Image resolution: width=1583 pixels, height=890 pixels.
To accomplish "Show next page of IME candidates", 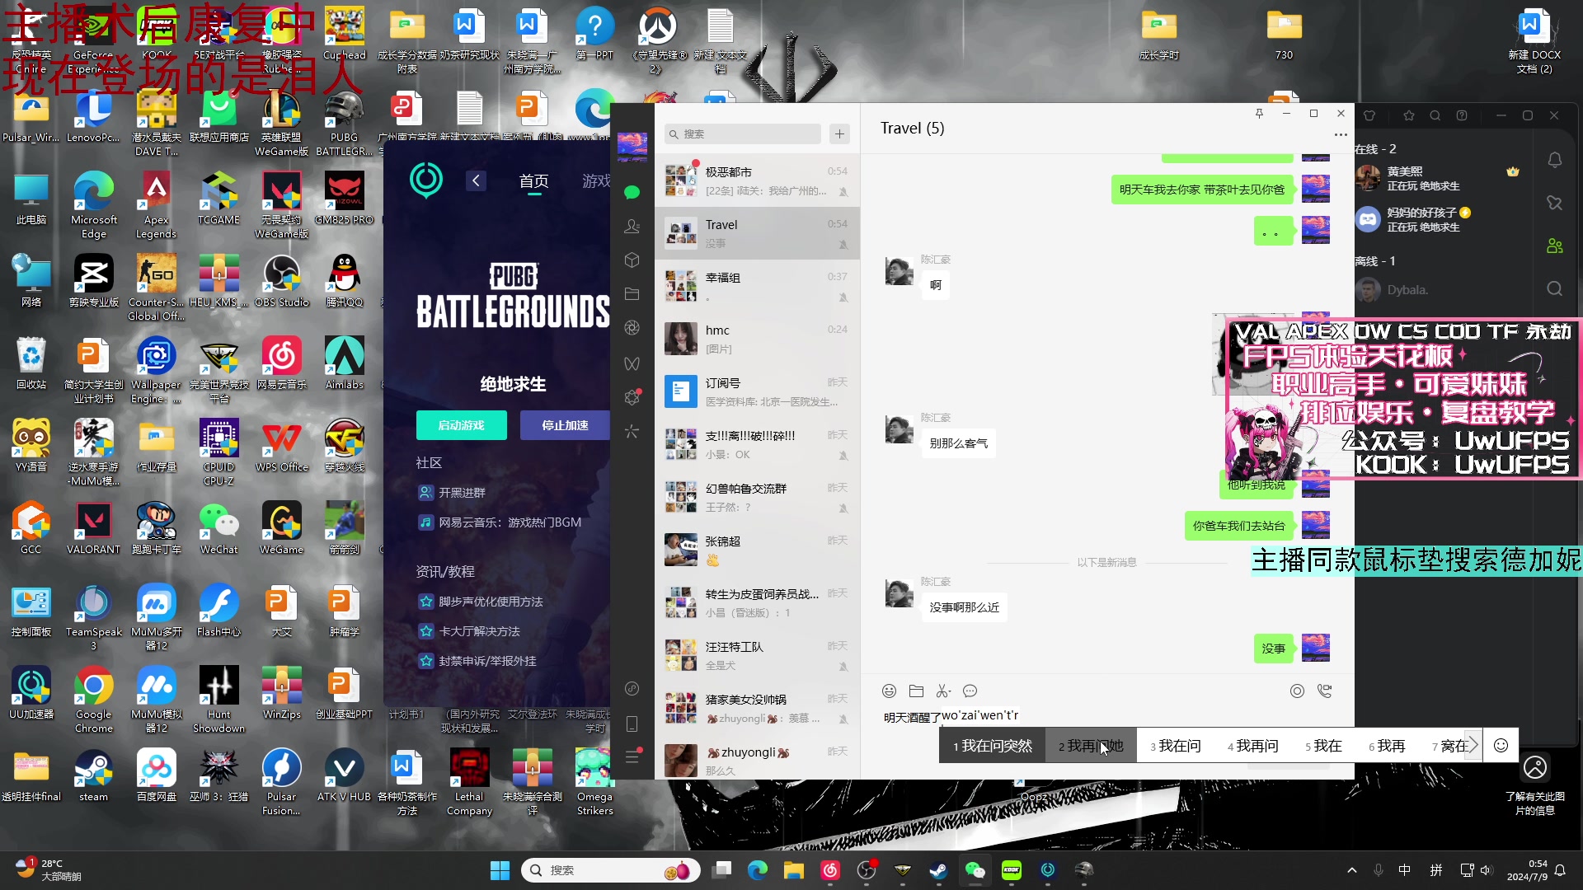I will tap(1473, 746).
